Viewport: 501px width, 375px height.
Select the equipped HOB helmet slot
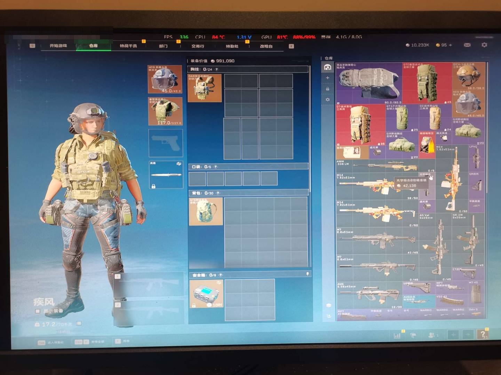pos(165,79)
